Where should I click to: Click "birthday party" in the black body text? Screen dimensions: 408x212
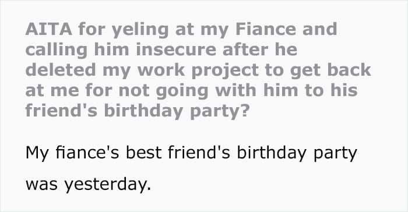[x=297, y=154]
